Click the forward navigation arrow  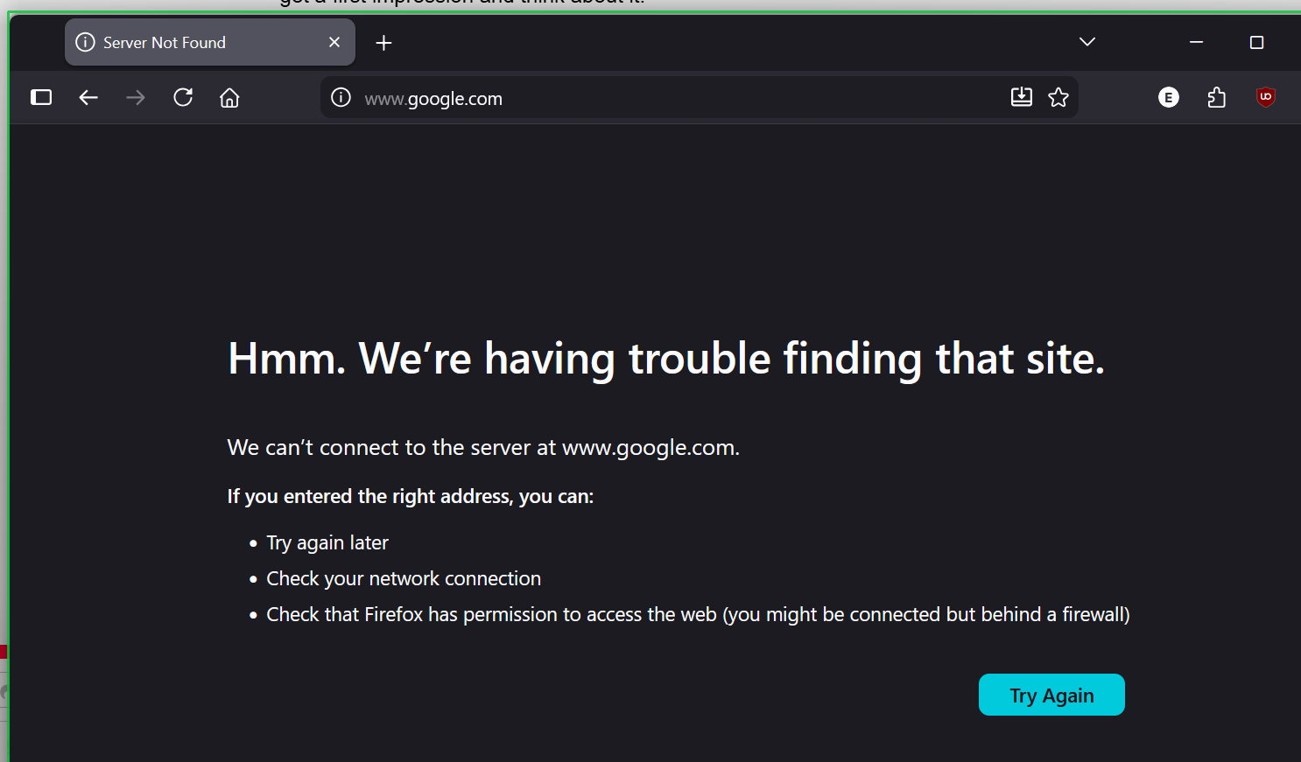(136, 97)
